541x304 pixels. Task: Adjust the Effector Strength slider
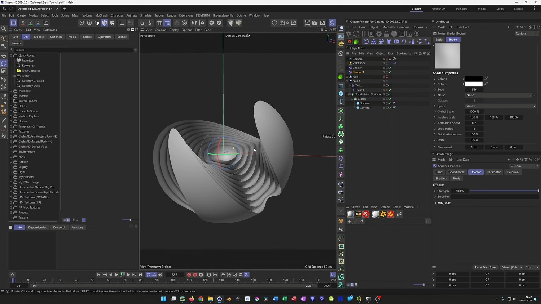504,191
